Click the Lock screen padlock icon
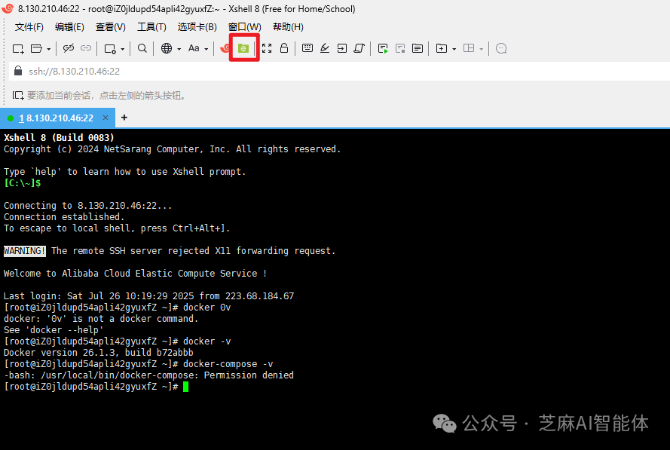 [284, 47]
